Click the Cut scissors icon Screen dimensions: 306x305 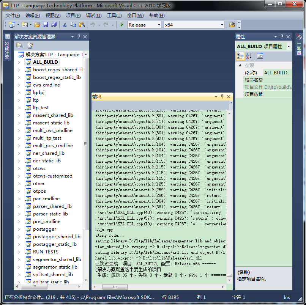click(65, 25)
